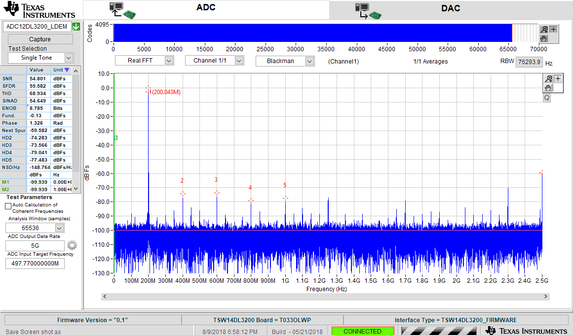Switch to the DAC tab
The image size is (573, 335).
451,8
